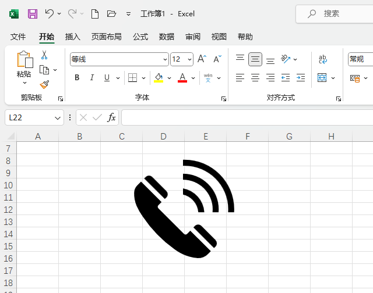Undo the last action
The height and width of the screenshot is (293, 373).
pos(49,13)
